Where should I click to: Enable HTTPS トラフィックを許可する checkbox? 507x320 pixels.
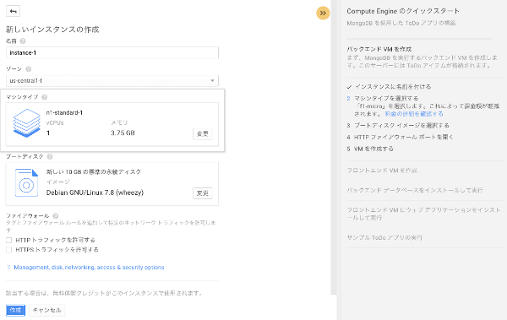tap(8, 250)
